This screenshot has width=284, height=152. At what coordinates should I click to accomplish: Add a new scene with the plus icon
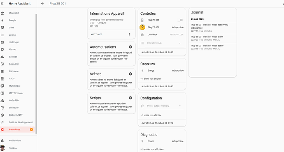pyautogui.click(x=130, y=74)
